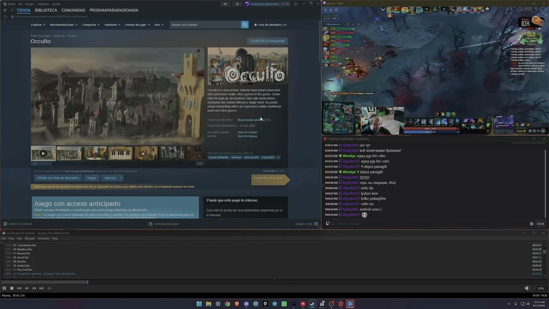The image size is (549, 309).
Task: Open Telegram from the taskbar
Action: 274,304
